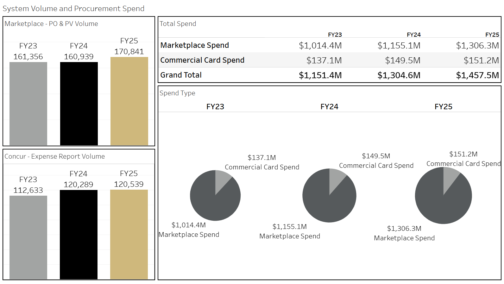Select the black FY24 bar in Marketplace PO & PV chart
The height and width of the screenshot is (284, 504).
point(79,104)
